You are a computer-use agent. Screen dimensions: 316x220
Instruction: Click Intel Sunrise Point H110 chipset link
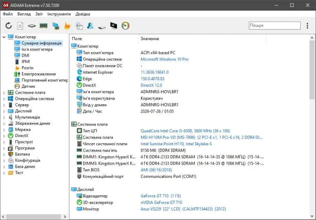click(176, 144)
